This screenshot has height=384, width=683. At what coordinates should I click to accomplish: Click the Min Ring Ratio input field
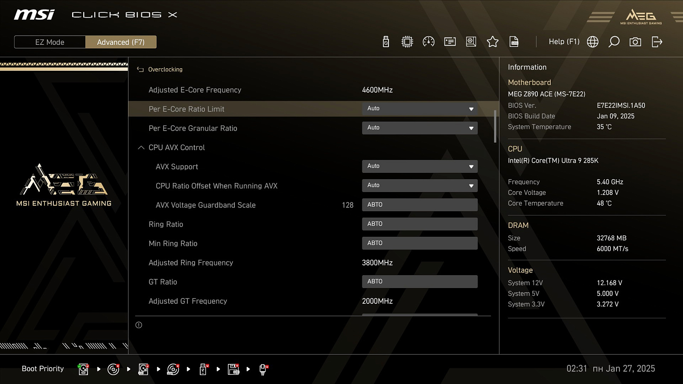(x=420, y=243)
